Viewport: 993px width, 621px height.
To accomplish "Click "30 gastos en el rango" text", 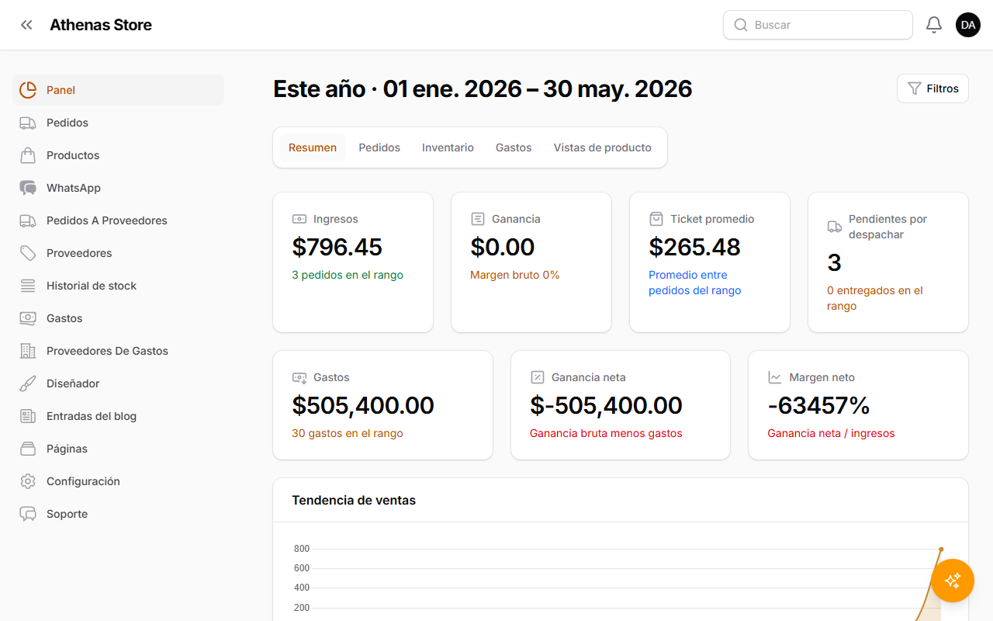I will (348, 433).
